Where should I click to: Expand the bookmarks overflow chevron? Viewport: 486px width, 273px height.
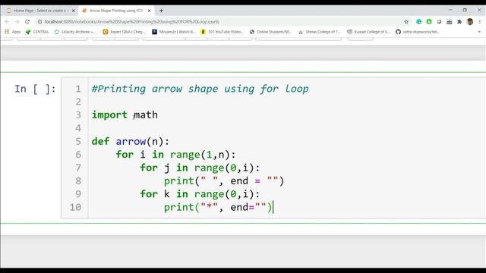coord(479,32)
